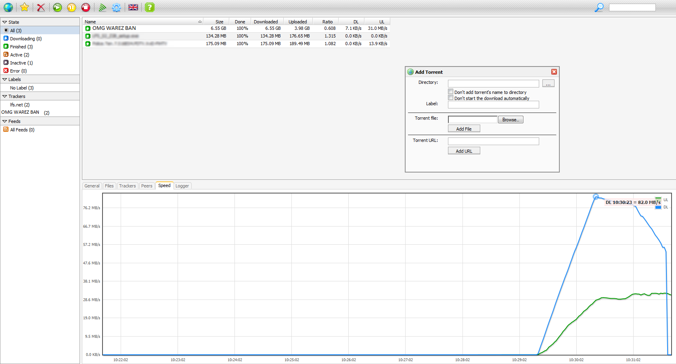Toggle the green UL legend swatch in graph
The height and width of the screenshot is (364, 676).
[x=658, y=200]
